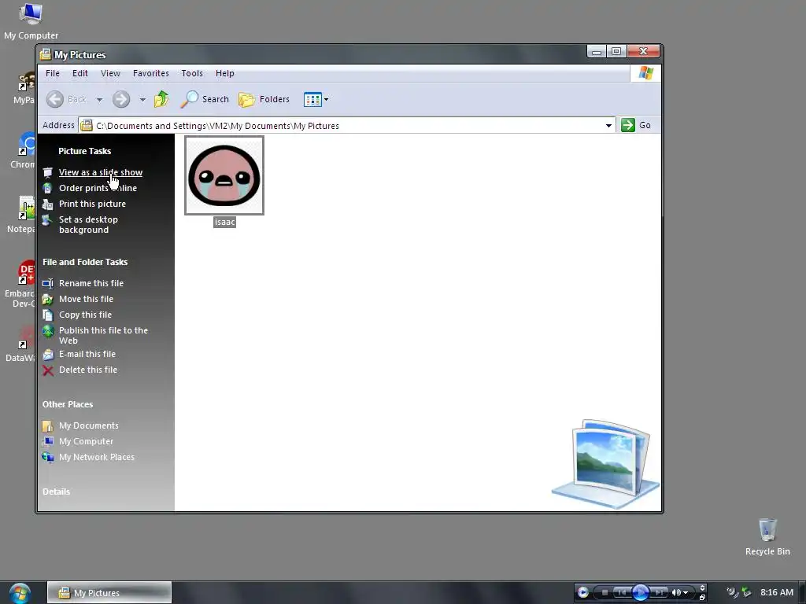Click the system clock showing 8:16 AM

pyautogui.click(x=777, y=592)
